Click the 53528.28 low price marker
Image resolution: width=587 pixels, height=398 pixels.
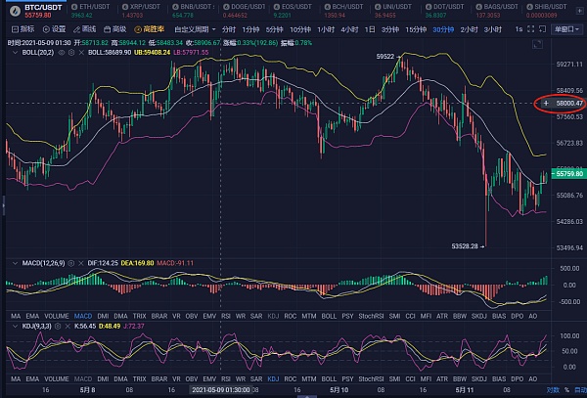468,246
